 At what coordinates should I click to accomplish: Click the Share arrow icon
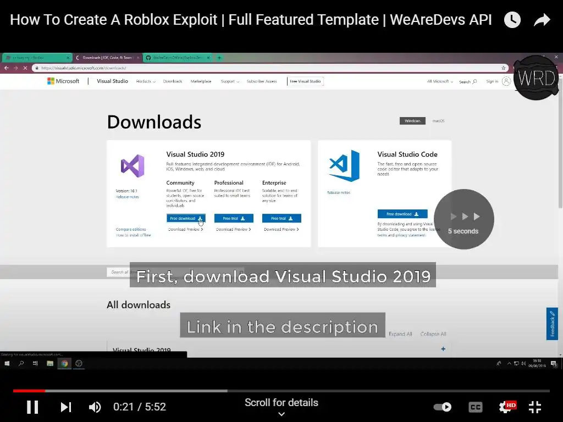point(542,20)
